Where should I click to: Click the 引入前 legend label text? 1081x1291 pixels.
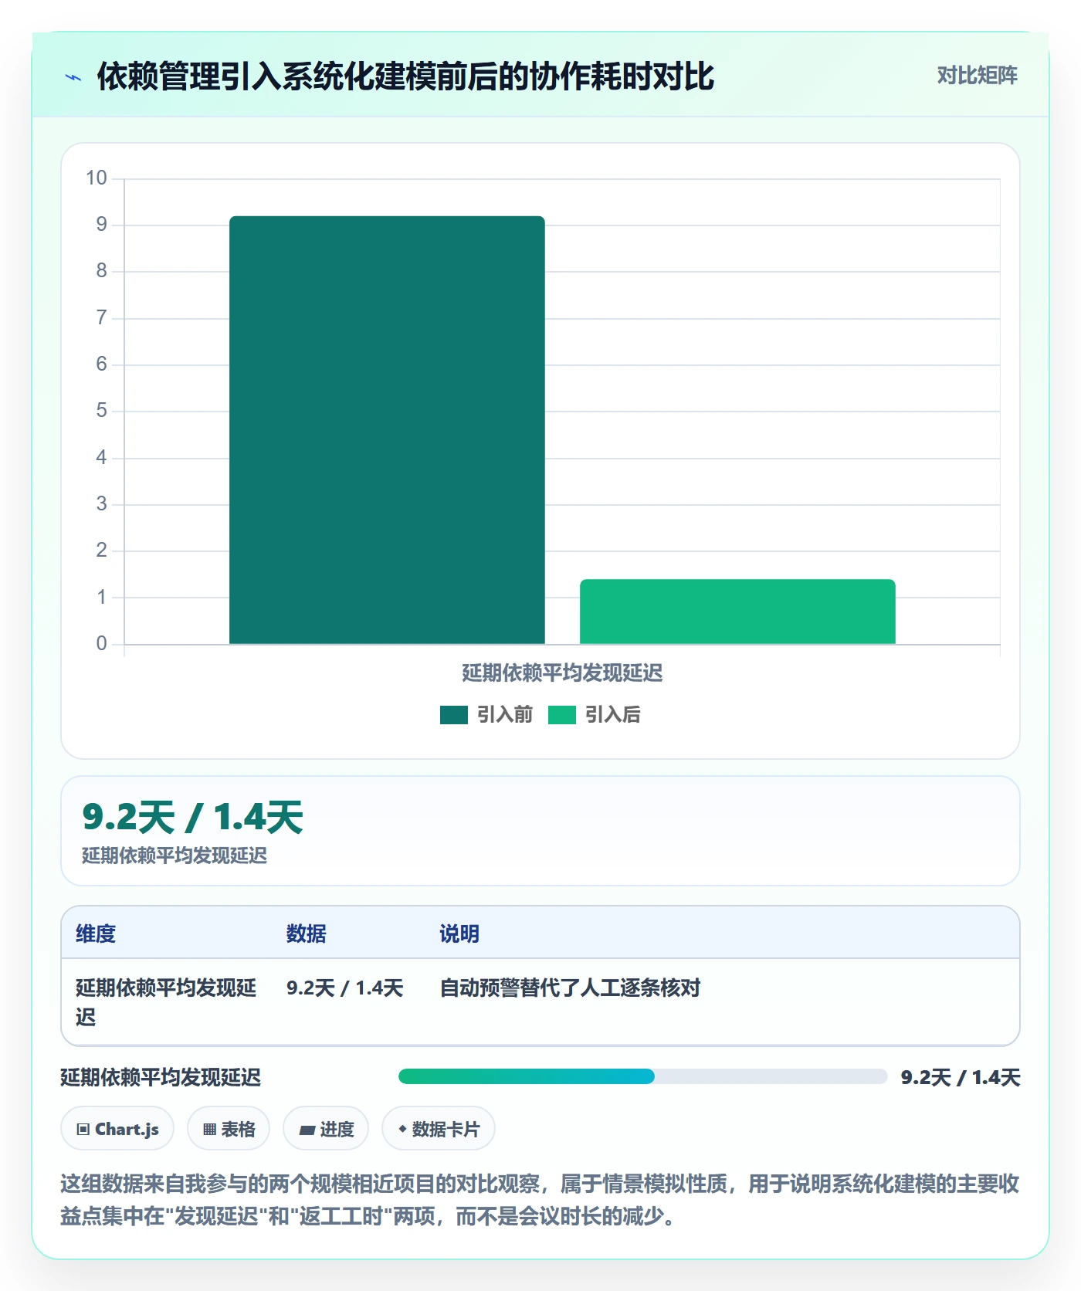point(505,715)
